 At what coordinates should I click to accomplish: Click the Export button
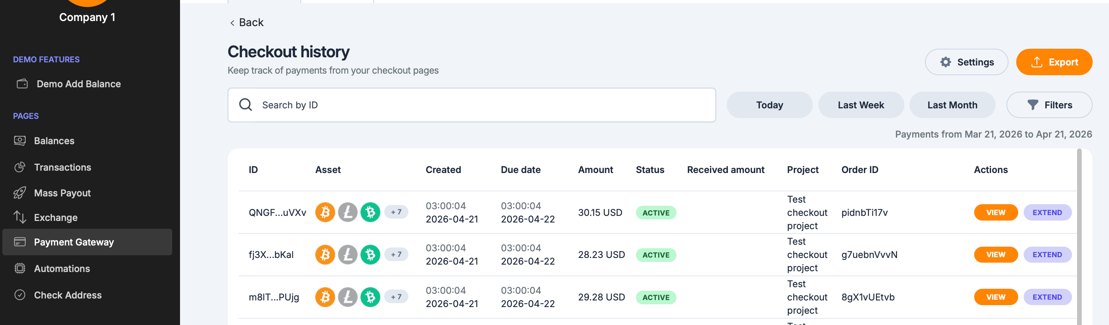(x=1054, y=62)
